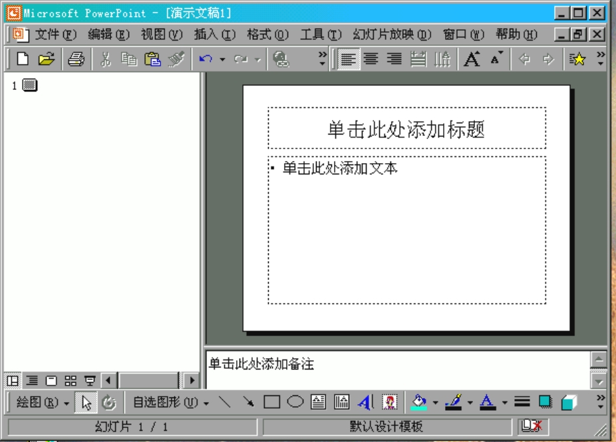Viewport: 616px width, 442px height.
Task: Click the Demote right arrow icon
Action: tap(548, 59)
